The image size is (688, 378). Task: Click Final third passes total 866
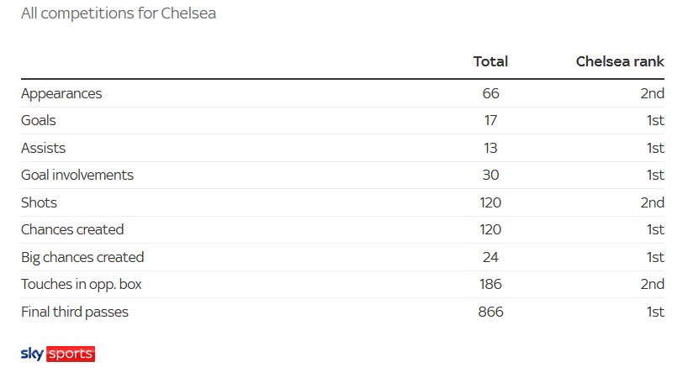[x=490, y=312]
